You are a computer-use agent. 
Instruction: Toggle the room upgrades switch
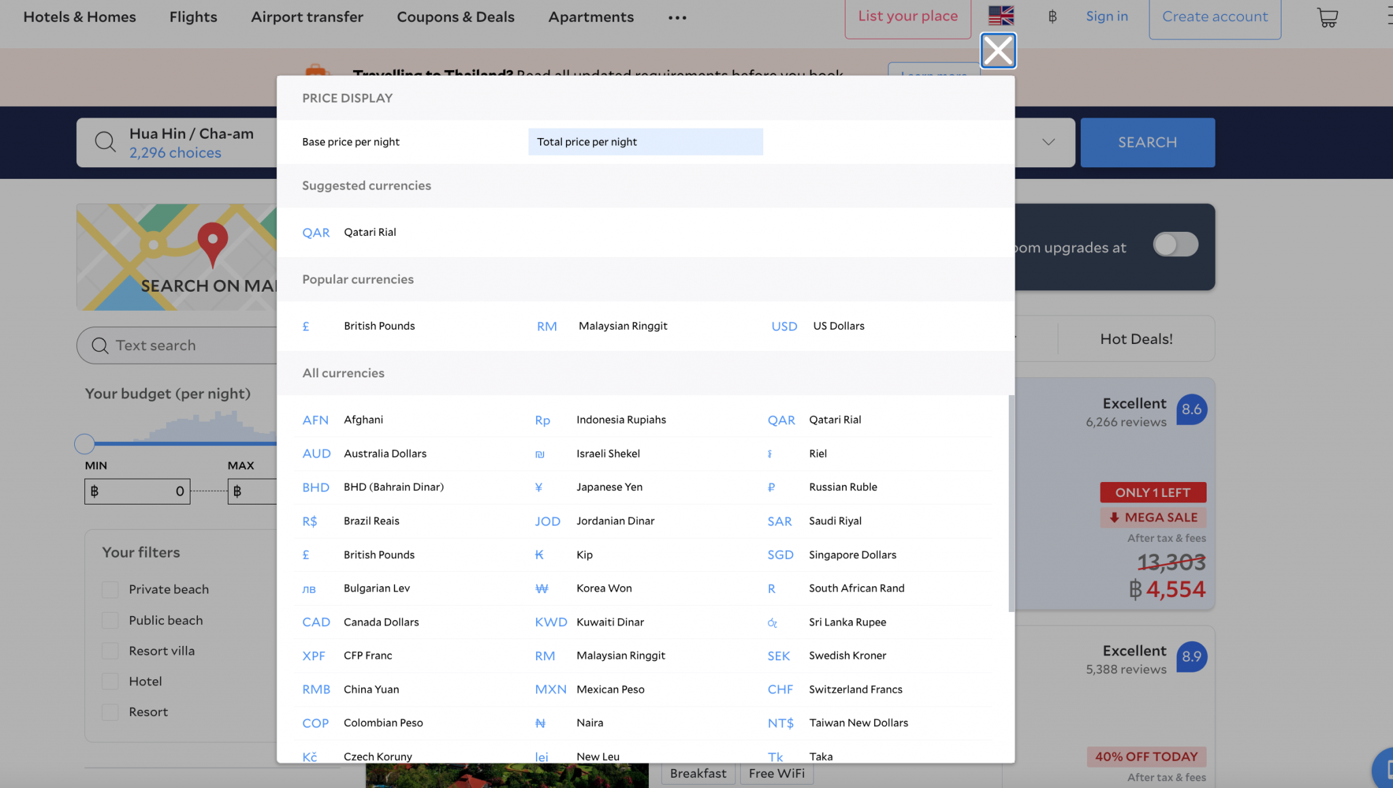click(x=1175, y=245)
